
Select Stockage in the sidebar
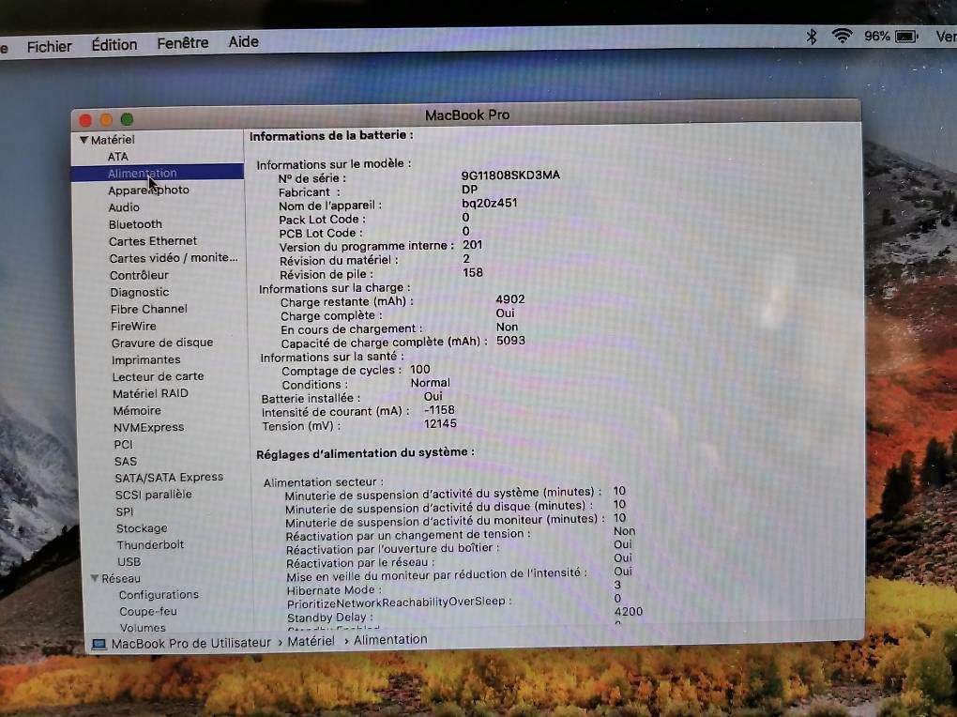pos(143,527)
